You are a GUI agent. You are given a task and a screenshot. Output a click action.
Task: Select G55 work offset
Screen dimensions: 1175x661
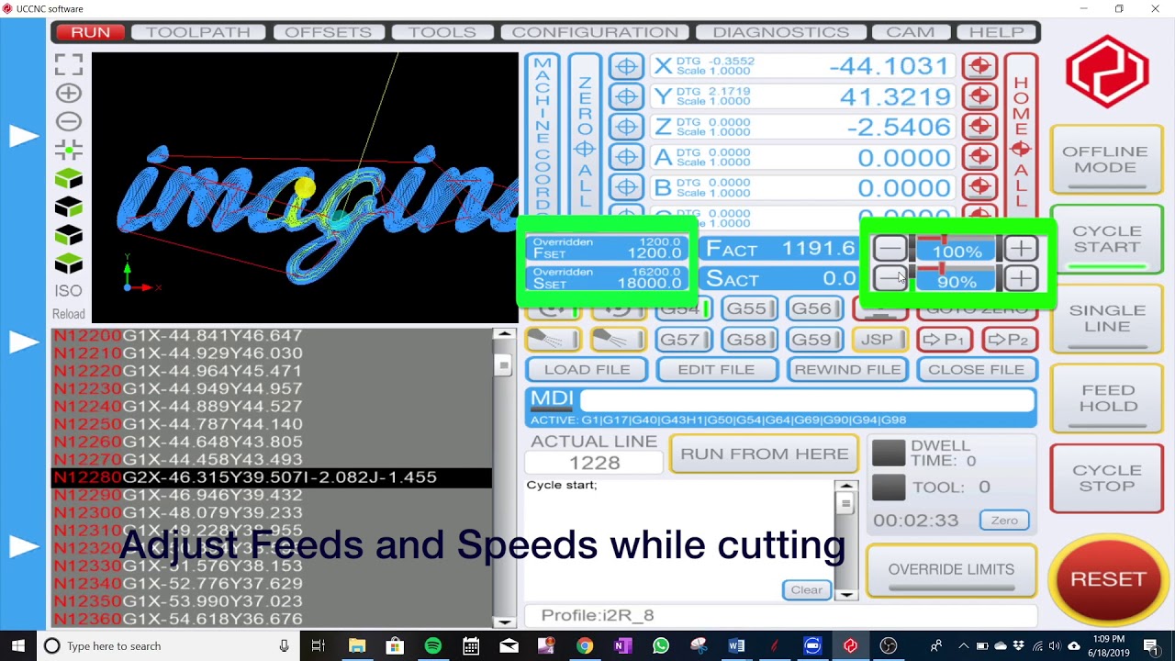click(747, 309)
